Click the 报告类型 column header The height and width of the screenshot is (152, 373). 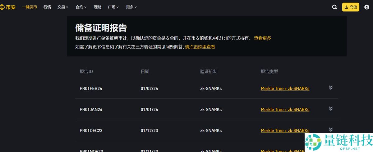tap(269, 71)
